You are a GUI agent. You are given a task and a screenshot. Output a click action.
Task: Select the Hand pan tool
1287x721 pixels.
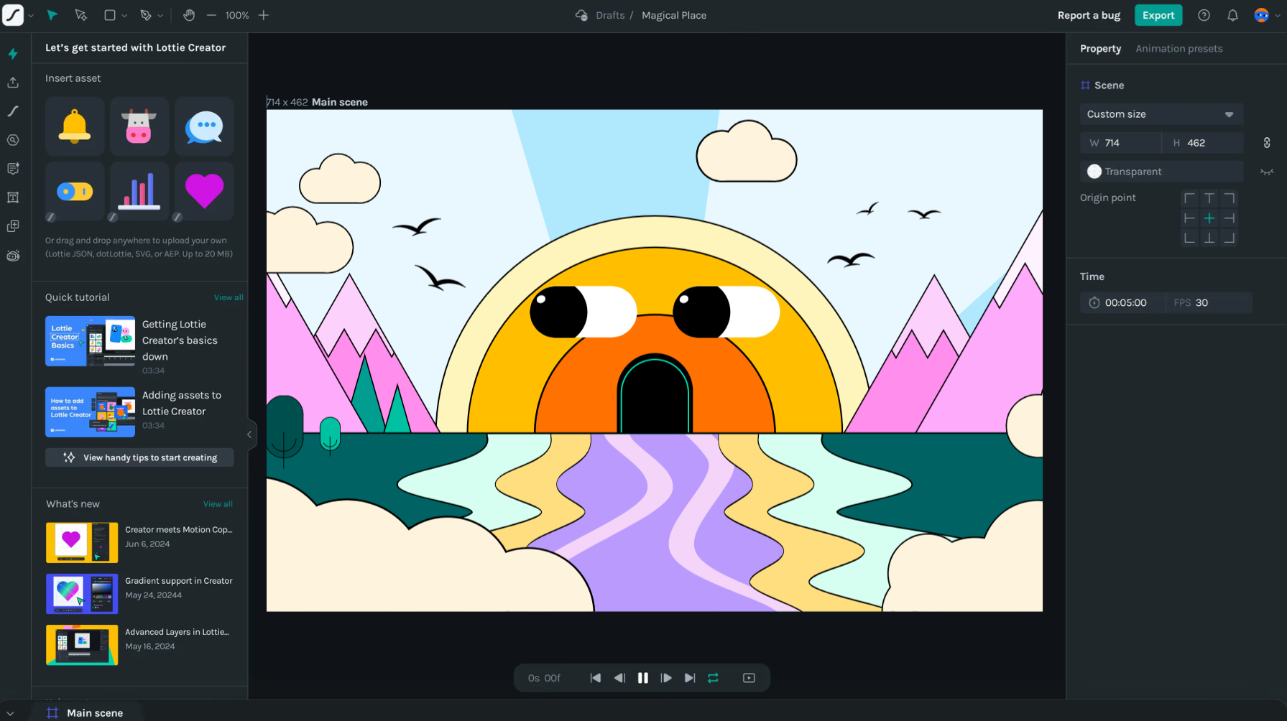pyautogui.click(x=189, y=15)
